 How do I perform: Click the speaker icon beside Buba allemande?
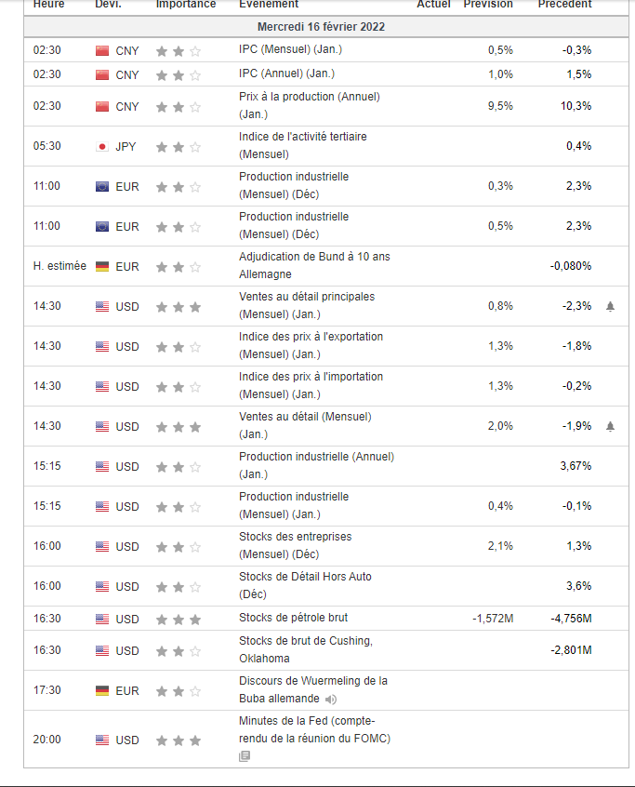pos(331,699)
